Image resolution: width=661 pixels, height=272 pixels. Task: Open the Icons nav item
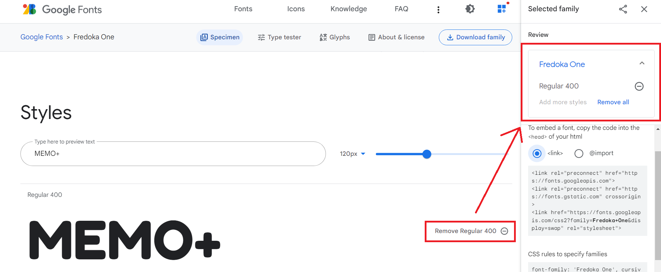coord(296,9)
